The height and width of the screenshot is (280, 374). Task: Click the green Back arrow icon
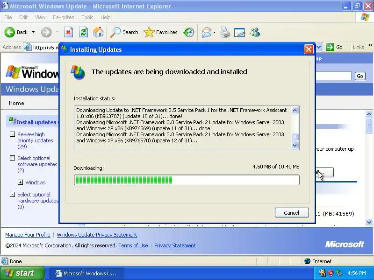10,32
